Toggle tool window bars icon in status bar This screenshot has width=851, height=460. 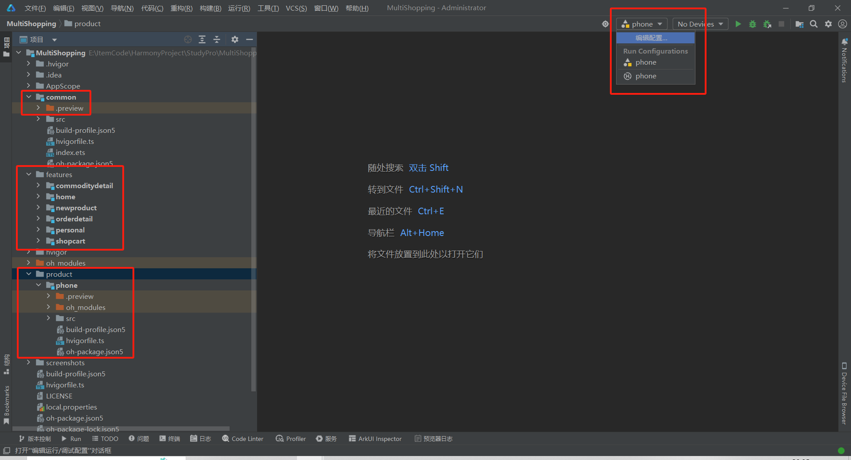[x=7, y=451]
